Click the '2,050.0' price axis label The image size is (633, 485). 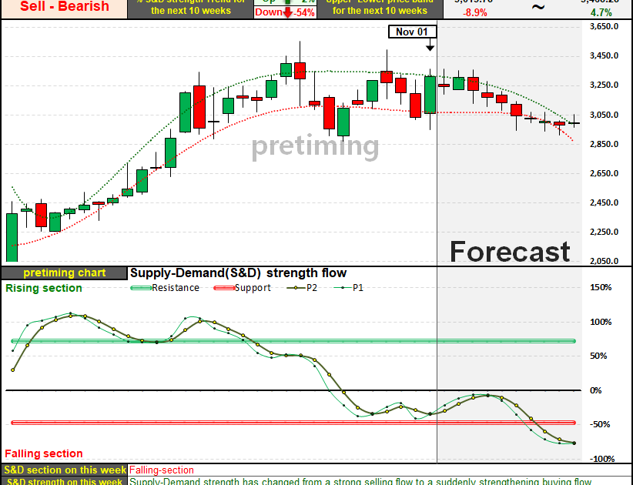coord(604,261)
